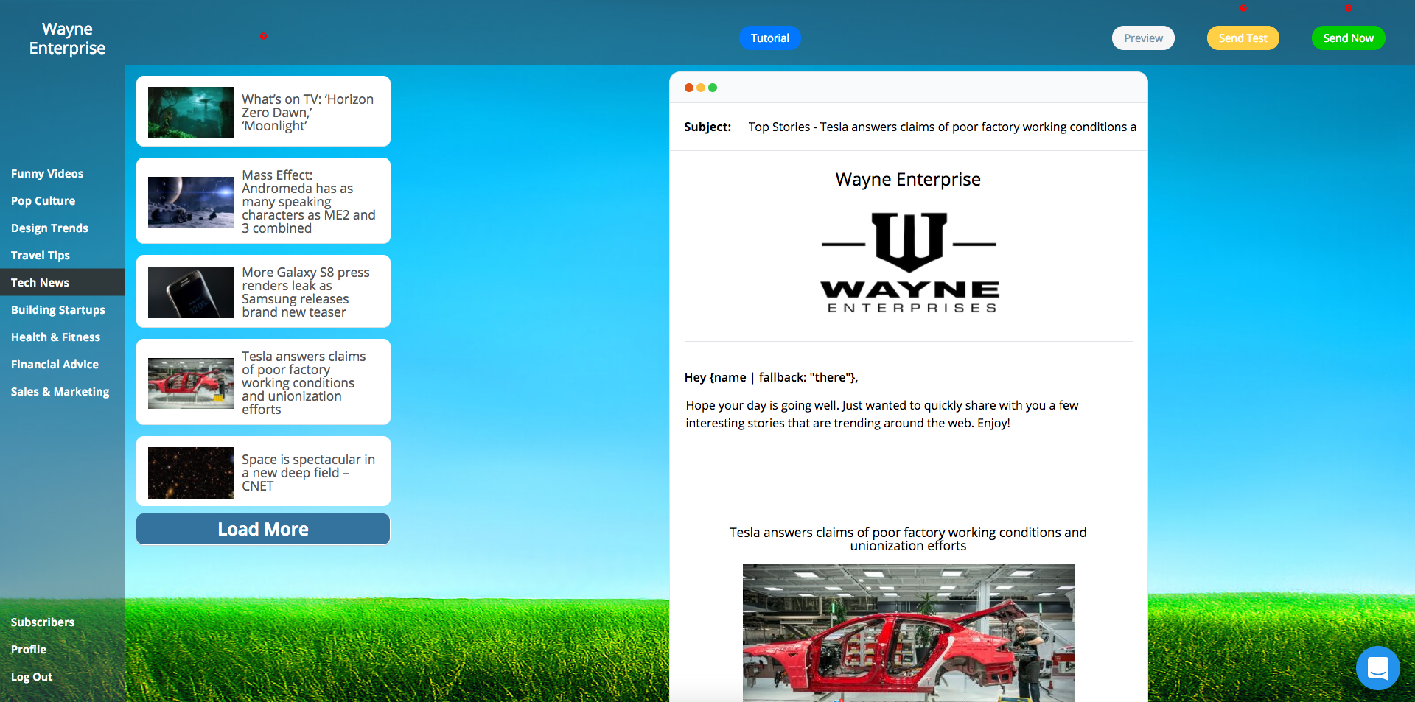Click the "Mass Effect: Andromeda" story title
1415x702 pixels.
click(309, 202)
